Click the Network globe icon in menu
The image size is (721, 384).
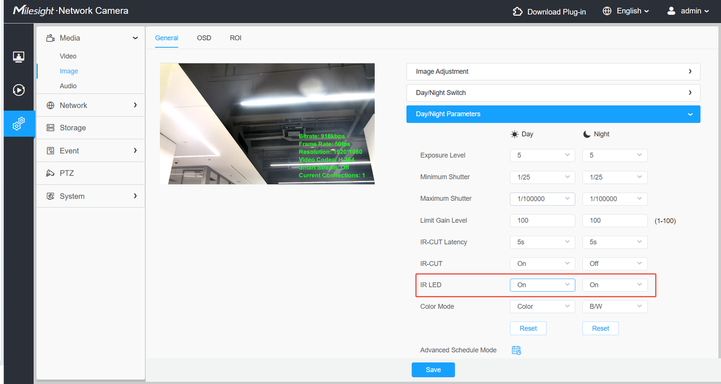(50, 106)
